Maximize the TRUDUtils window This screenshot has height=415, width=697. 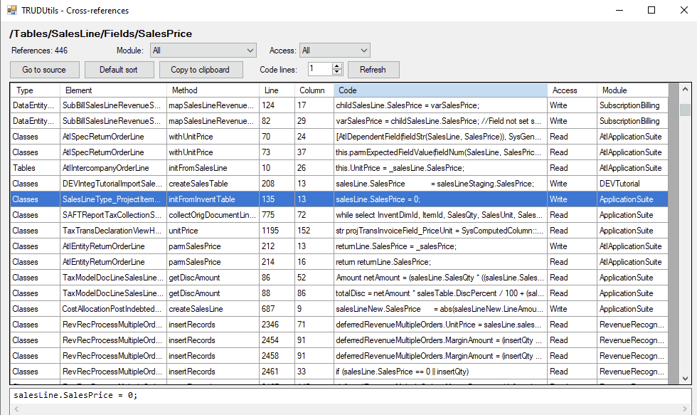click(x=651, y=11)
